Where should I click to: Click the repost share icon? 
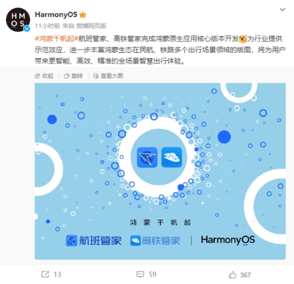[45, 274]
